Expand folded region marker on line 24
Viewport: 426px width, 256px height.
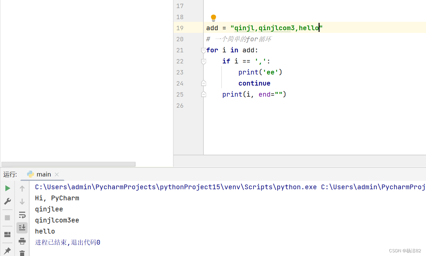203,83
